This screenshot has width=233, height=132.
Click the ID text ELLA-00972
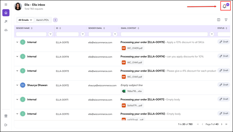click(62, 85)
